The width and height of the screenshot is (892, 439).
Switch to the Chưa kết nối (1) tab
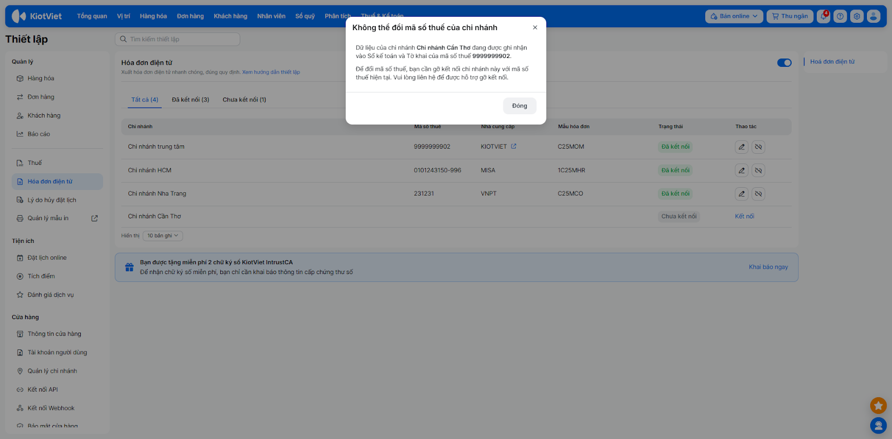244,100
